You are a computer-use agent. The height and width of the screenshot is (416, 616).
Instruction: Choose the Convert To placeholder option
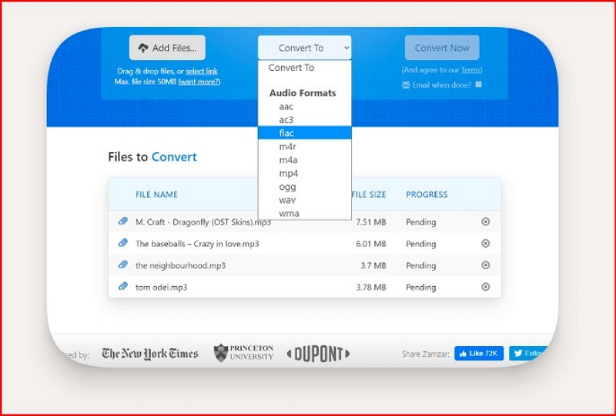tap(304, 68)
